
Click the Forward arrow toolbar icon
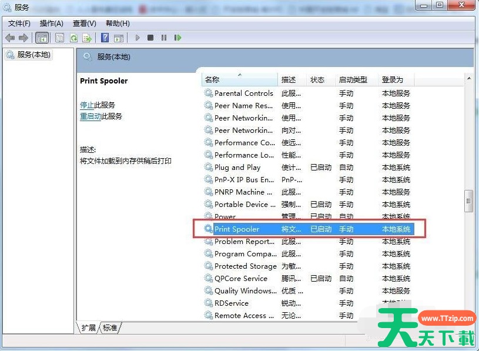[24, 38]
